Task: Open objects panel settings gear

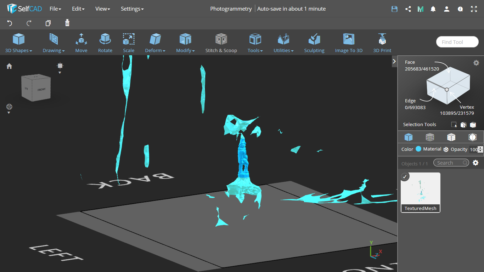Action: pyautogui.click(x=475, y=163)
